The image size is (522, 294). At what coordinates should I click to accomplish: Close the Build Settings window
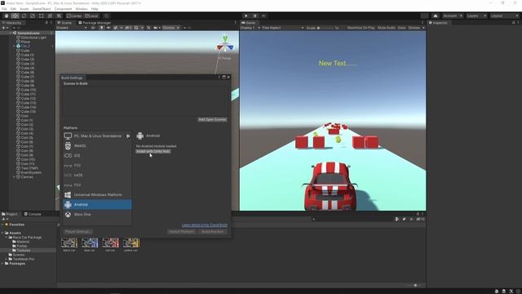228,77
